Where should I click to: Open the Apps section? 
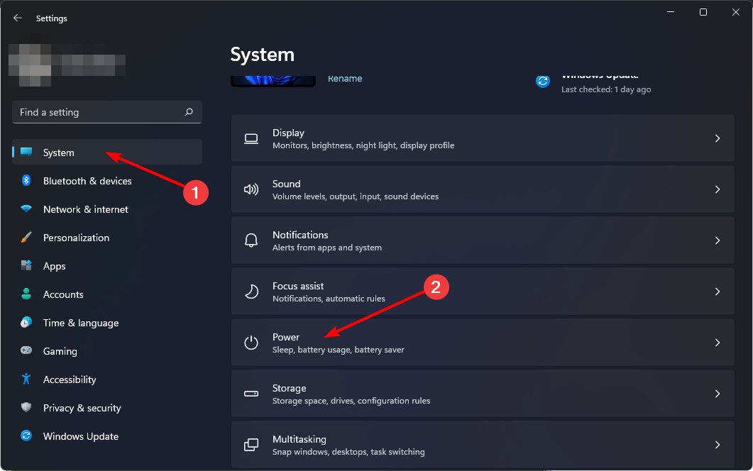[x=107, y=265]
